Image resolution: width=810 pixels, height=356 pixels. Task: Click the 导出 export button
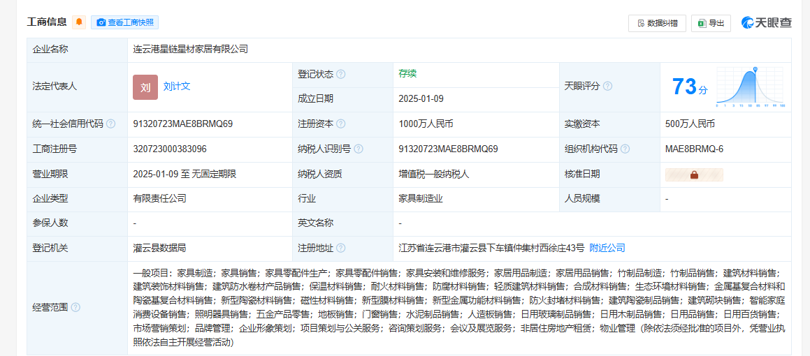(x=711, y=23)
